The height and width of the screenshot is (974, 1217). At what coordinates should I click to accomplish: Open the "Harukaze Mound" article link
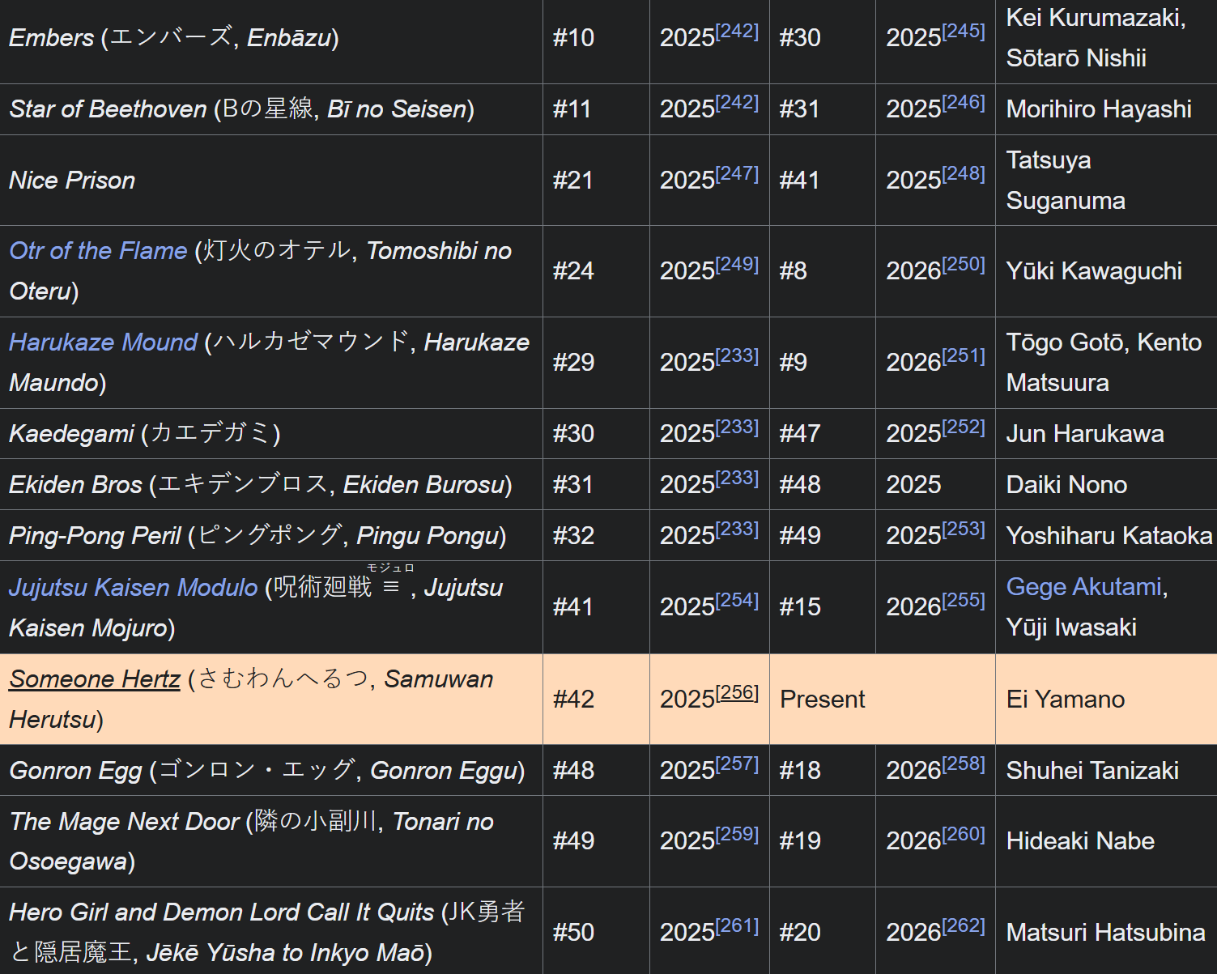(103, 342)
